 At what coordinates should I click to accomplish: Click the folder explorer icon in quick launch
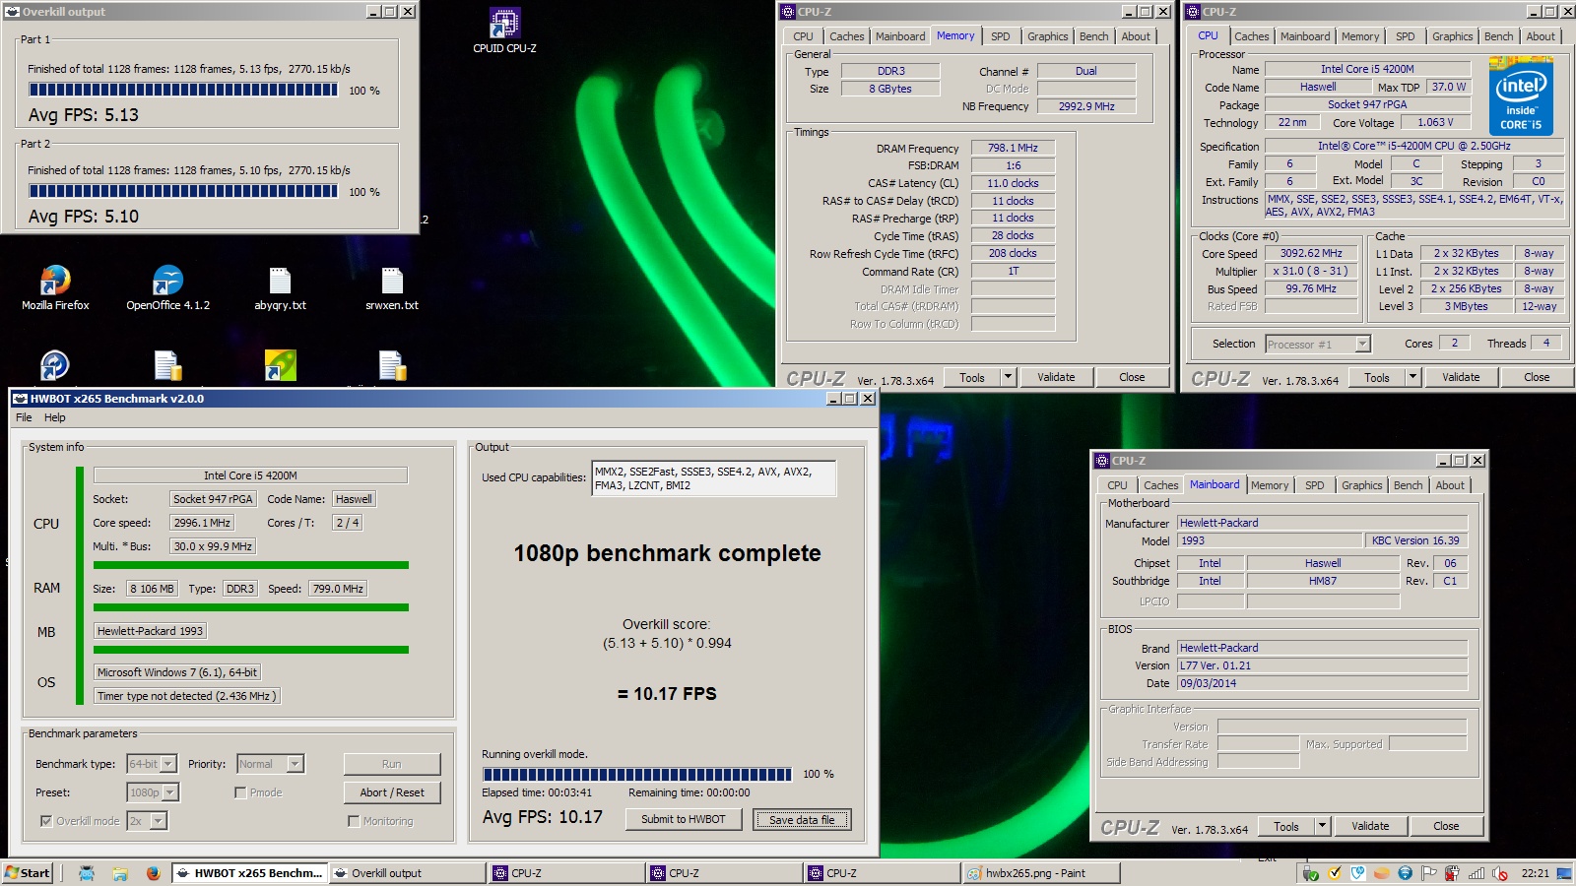point(120,873)
